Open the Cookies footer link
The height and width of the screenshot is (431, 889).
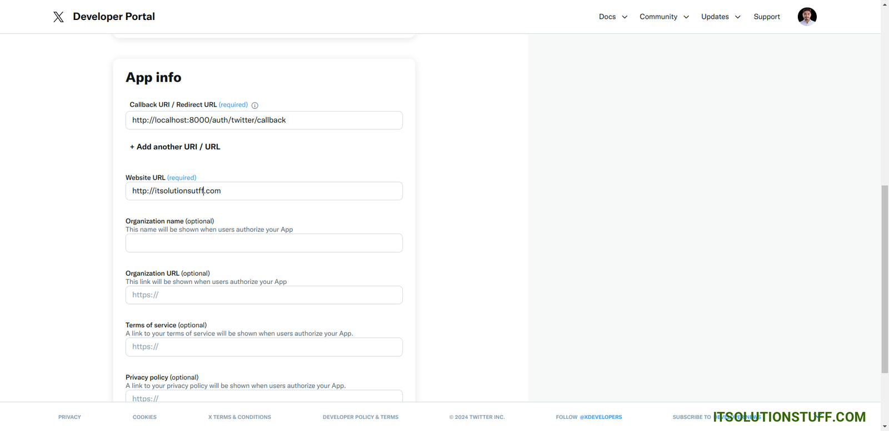(x=144, y=417)
